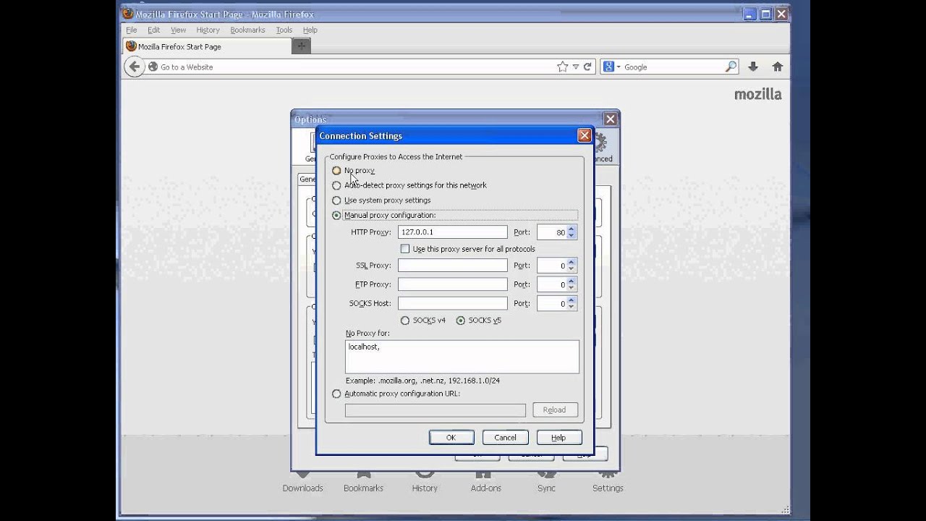Viewport: 926px width, 521px height.
Task: Open Help for Connection Settings
Action: click(x=558, y=437)
